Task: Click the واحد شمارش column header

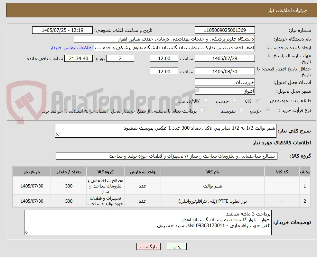Action: click(x=143, y=172)
